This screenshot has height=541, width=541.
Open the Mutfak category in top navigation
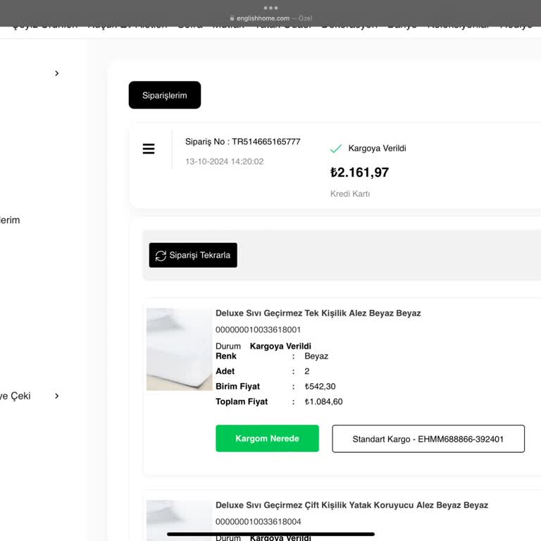pyautogui.click(x=228, y=26)
